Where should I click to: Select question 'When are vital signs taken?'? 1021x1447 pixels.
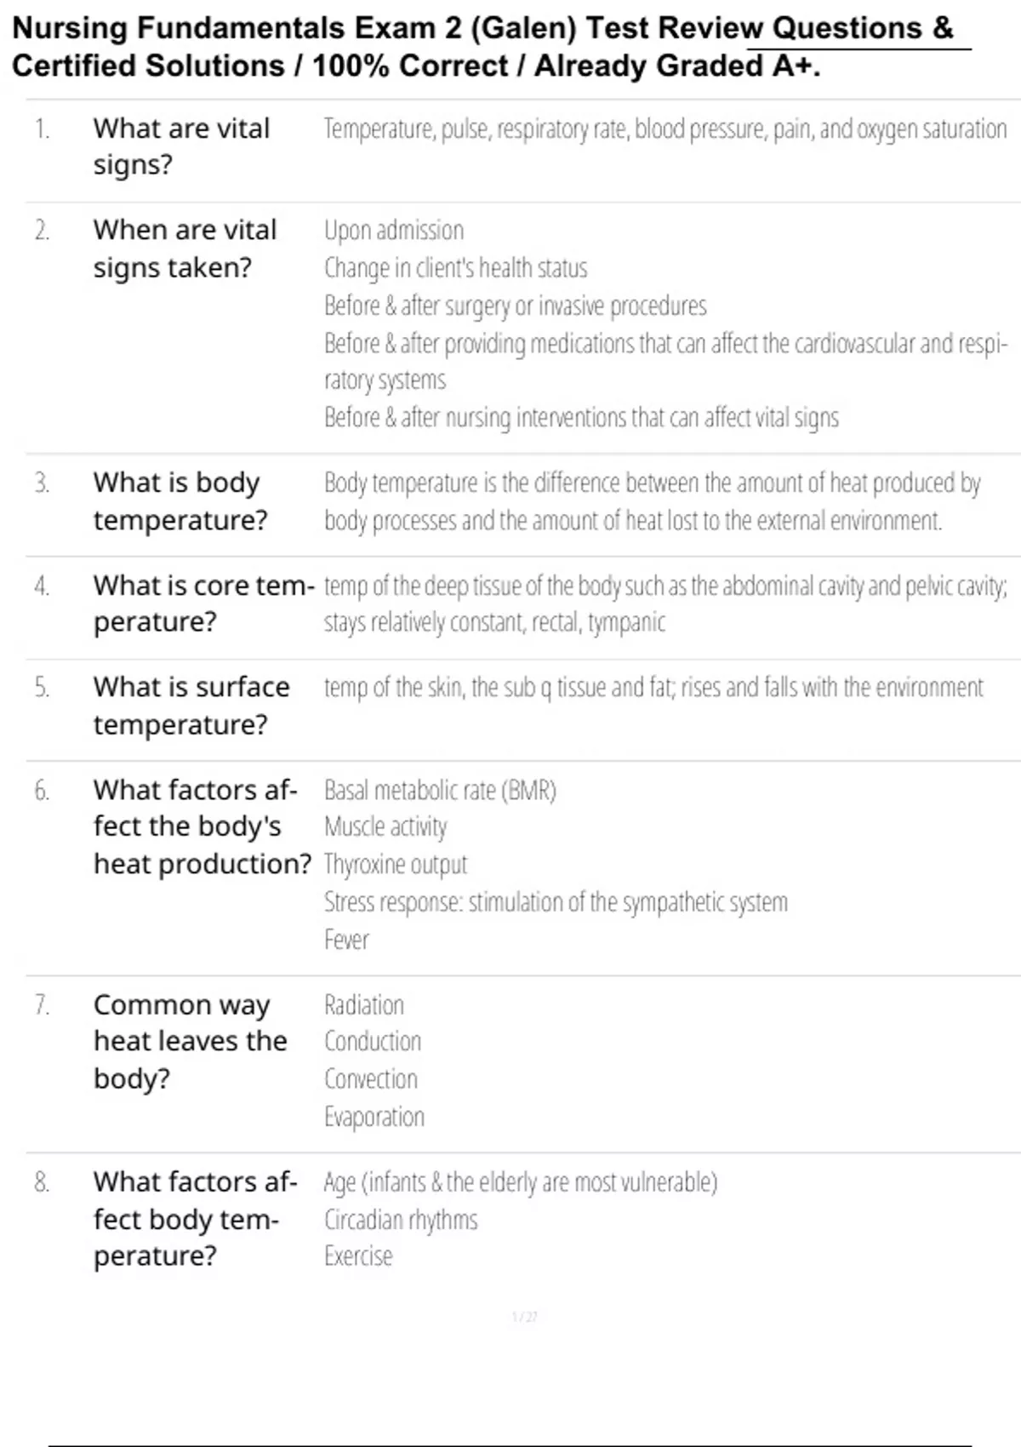pyautogui.click(x=185, y=249)
